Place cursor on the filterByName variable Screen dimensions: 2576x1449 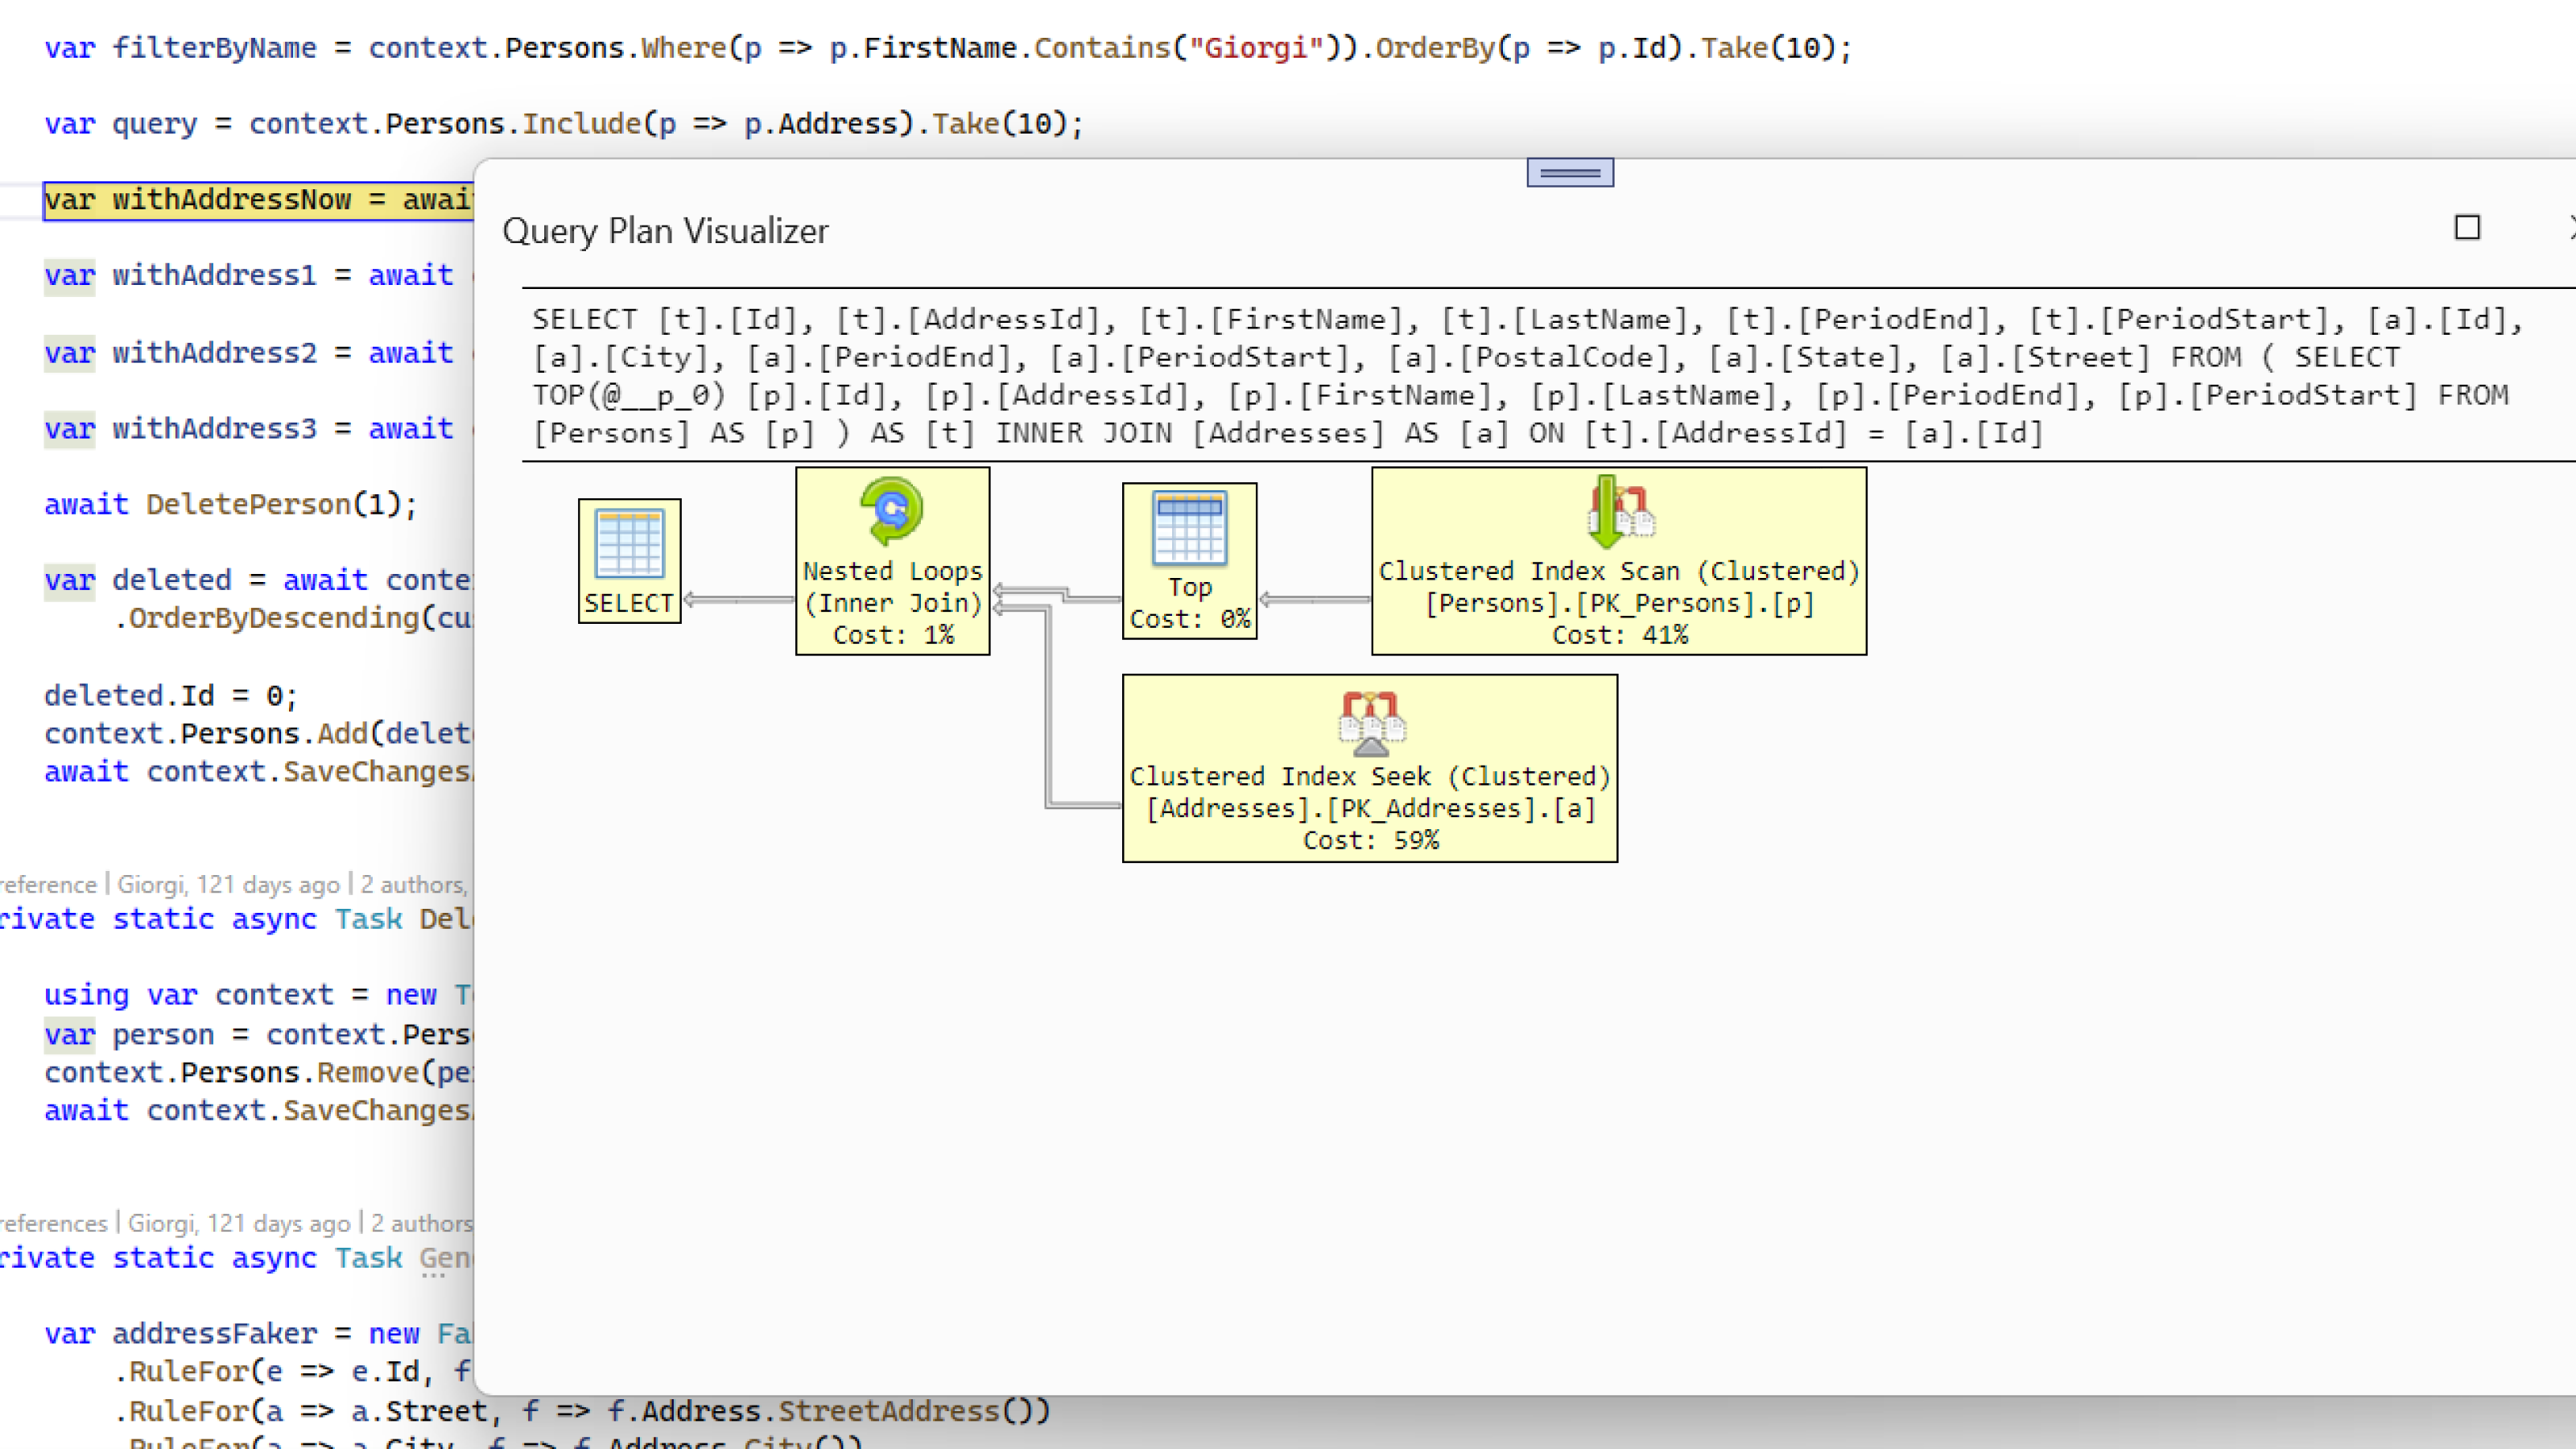(213, 47)
